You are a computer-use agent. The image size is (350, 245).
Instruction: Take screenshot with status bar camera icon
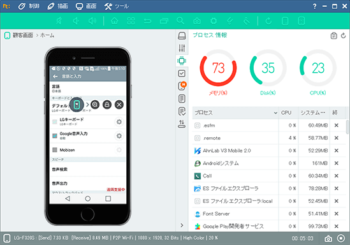[328, 239]
